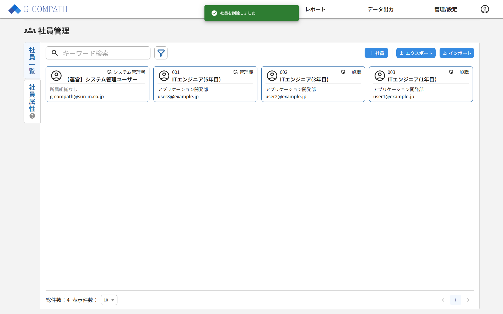Screen dimensions: 503x314
Task: Click the システム管理者 badge icon on the admin card
Action: (110, 72)
